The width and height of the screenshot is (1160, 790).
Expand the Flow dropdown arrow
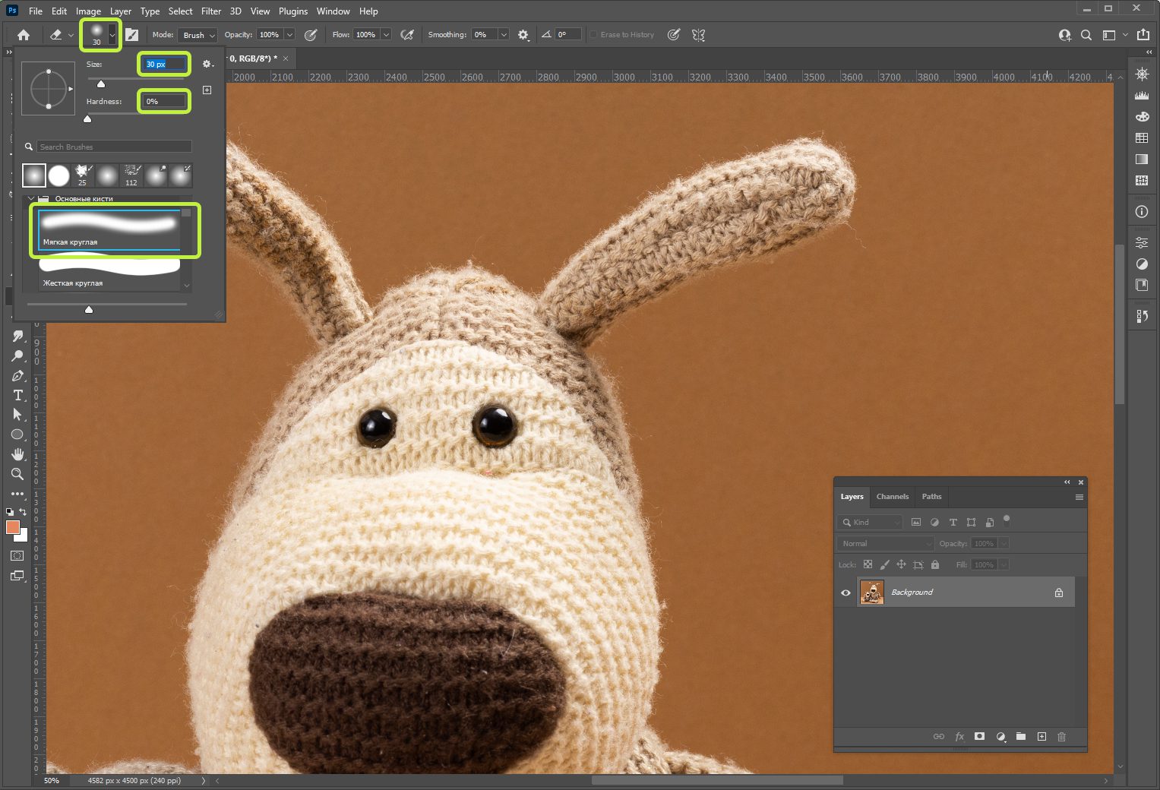point(386,35)
